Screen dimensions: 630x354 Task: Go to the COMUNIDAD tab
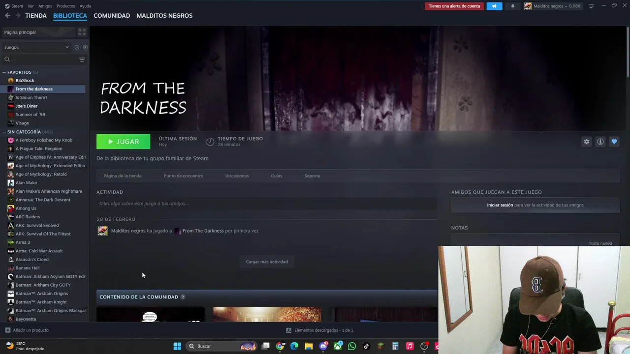(112, 16)
